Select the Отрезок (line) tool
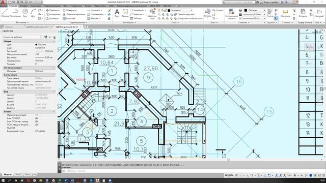Screen dimensions: 326x183 pos(5,13)
